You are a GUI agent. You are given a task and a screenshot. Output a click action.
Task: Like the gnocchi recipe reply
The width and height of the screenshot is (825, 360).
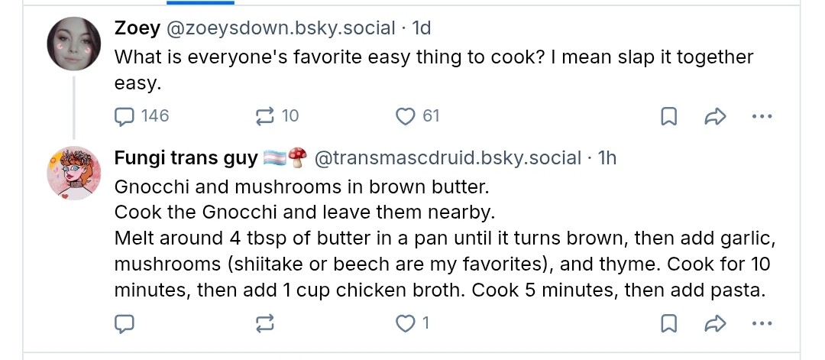coord(412,323)
